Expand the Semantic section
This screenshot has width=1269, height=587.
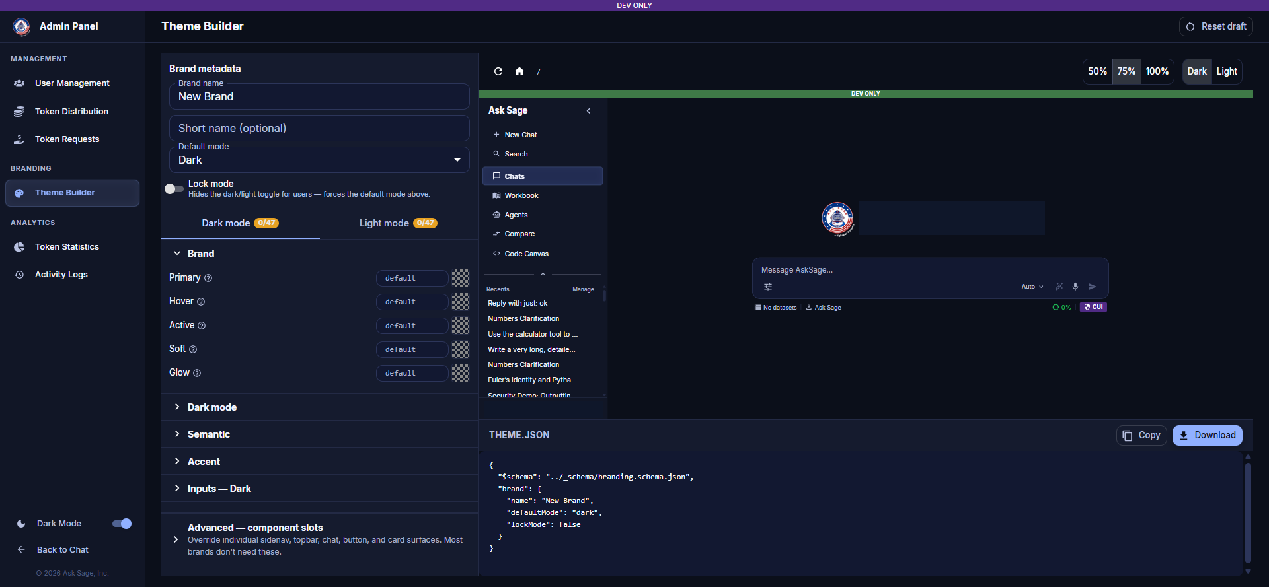[x=319, y=434]
